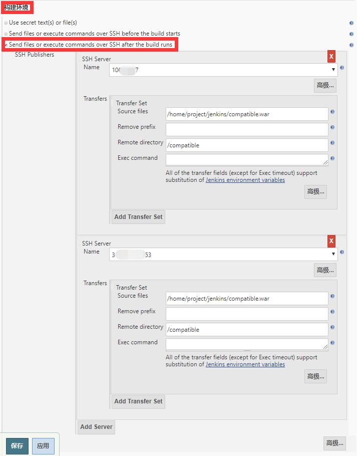Open help icon beside second SSH Server Name
The image size is (357, 456).
tap(342, 252)
